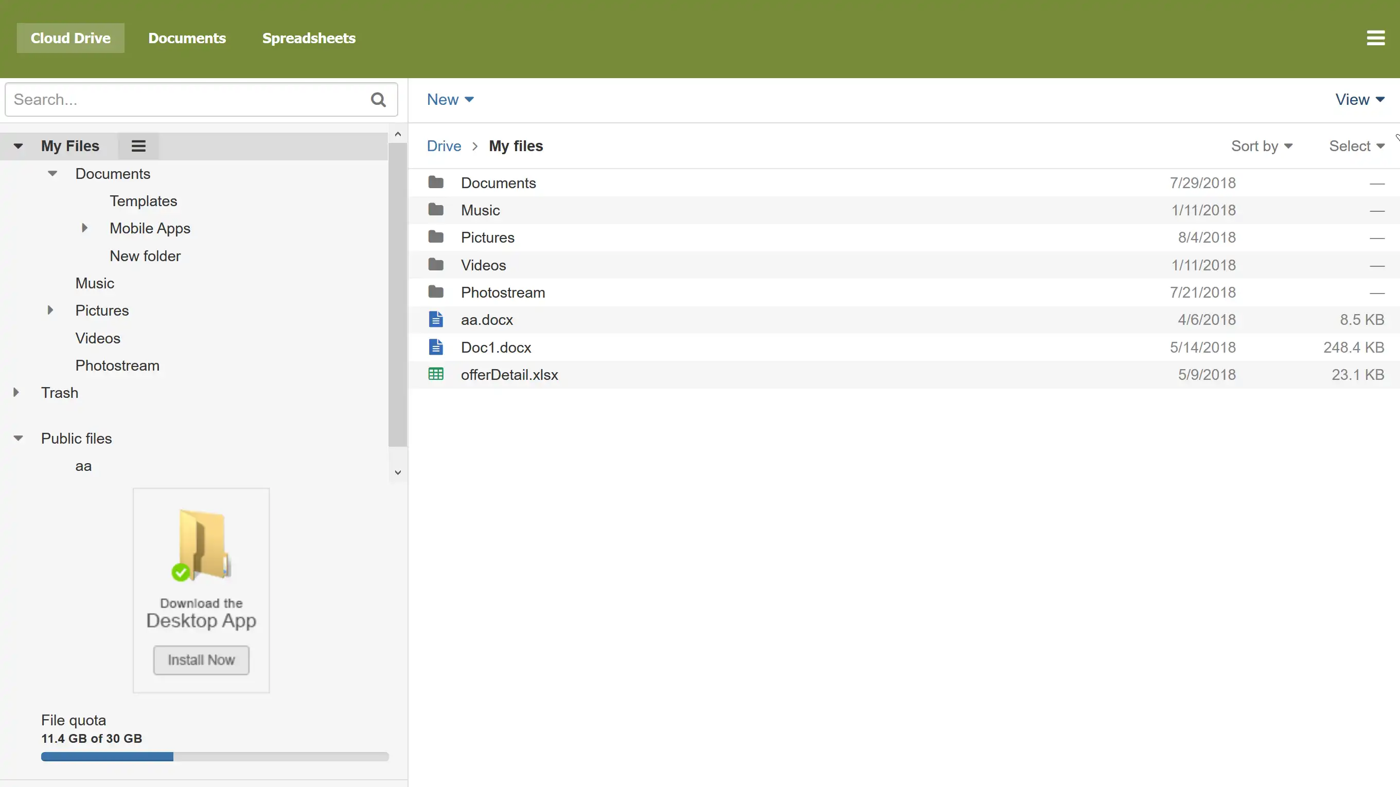Open the Sort by dropdown
Image resolution: width=1400 pixels, height=787 pixels.
pyautogui.click(x=1262, y=146)
